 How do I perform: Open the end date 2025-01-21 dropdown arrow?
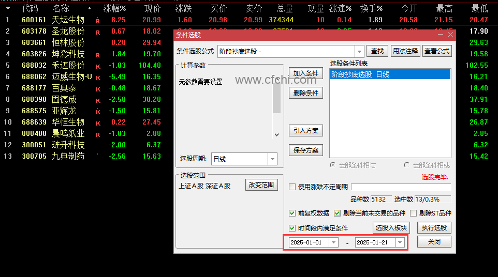tap(400, 242)
